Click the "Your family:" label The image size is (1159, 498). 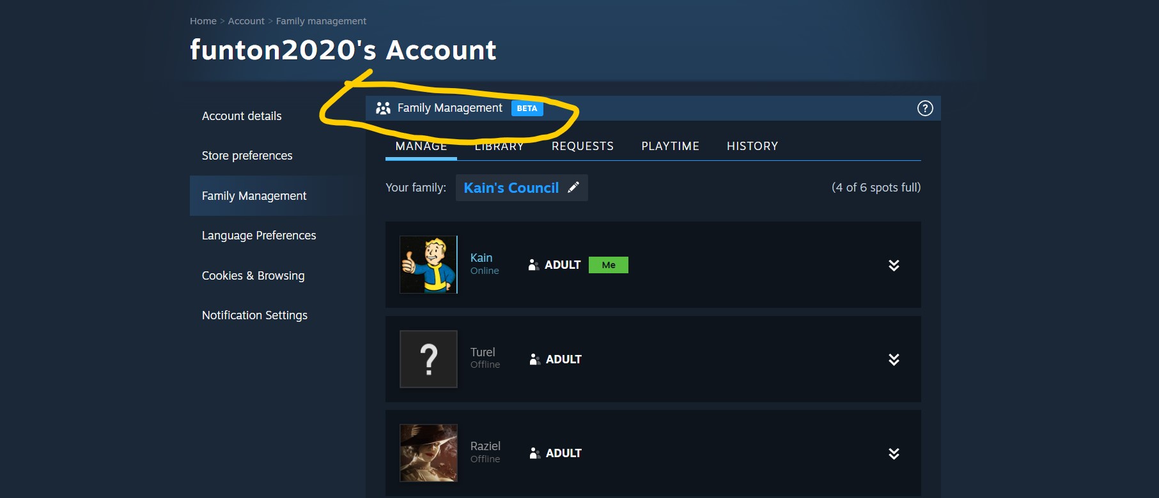click(x=416, y=188)
